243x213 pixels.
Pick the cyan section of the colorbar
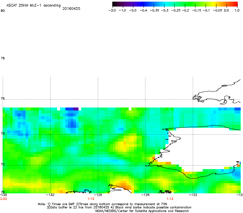pos(166,4)
